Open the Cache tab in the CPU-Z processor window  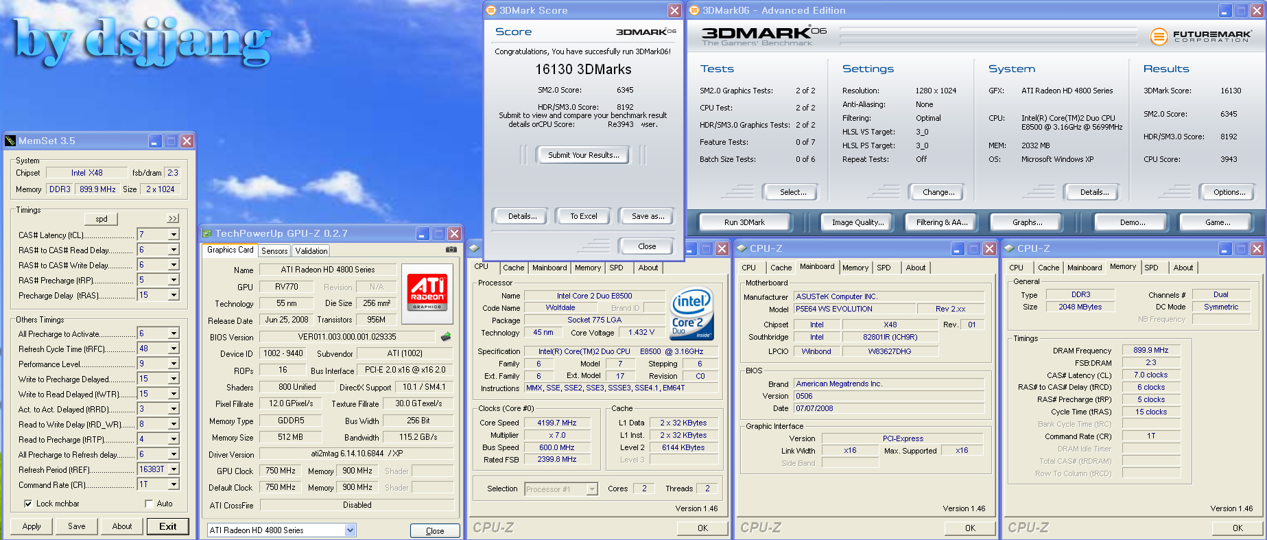click(x=513, y=268)
